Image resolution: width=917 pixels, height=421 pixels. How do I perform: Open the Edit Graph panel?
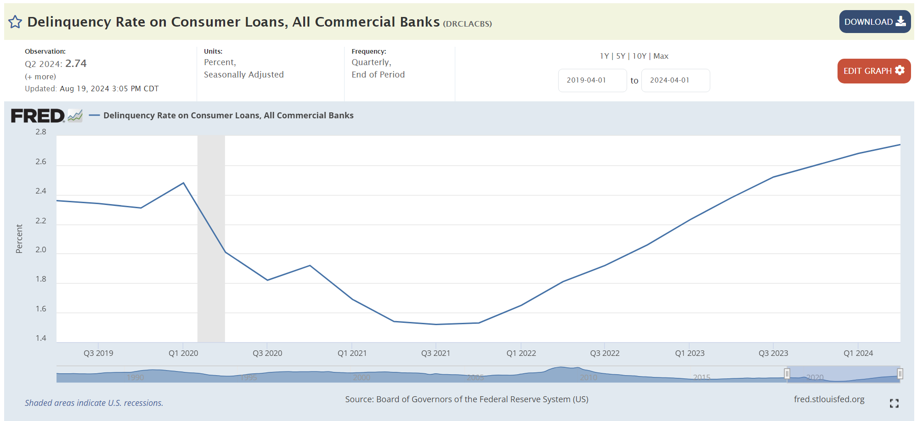(x=874, y=71)
